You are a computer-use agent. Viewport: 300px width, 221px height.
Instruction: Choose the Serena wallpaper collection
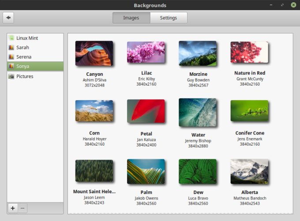(x=24, y=57)
